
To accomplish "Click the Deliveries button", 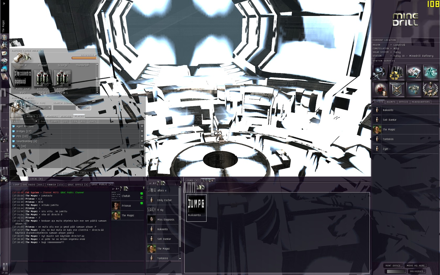I will pos(417,271).
